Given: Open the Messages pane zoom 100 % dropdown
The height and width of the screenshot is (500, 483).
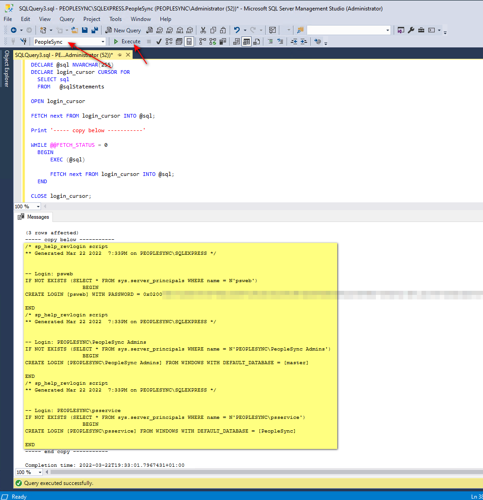Looking at the screenshot, I should coord(40,472).
